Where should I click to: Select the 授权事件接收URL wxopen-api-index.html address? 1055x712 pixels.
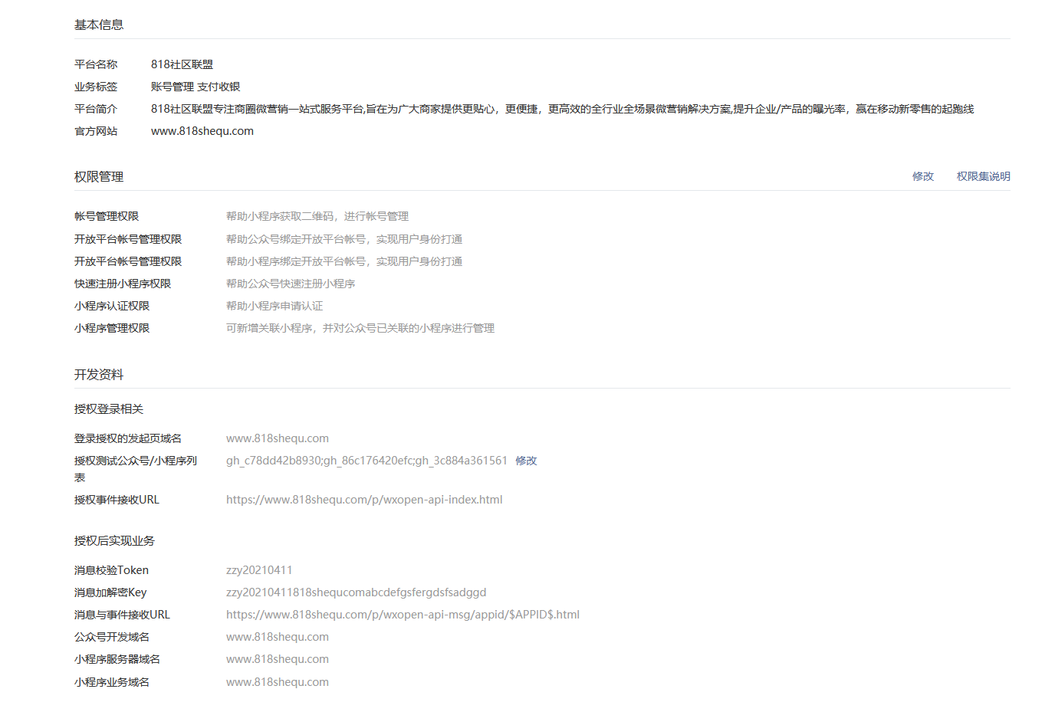click(364, 500)
